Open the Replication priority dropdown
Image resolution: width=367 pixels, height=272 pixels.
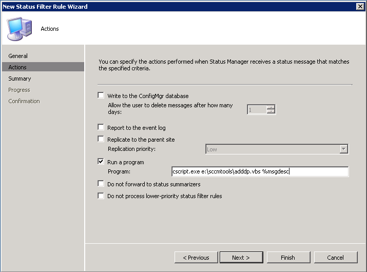point(343,149)
